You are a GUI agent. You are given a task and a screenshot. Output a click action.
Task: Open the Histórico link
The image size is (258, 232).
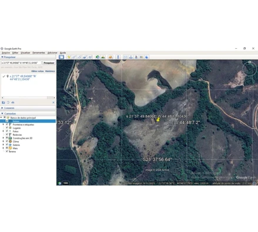(x=50, y=71)
